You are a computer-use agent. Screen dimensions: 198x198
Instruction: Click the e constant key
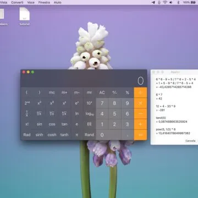pyautogui.click(x=77, y=124)
